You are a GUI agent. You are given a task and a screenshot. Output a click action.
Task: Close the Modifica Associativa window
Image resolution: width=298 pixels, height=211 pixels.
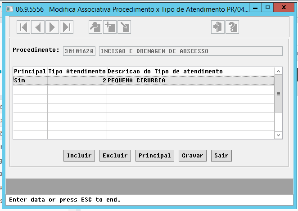tap(284, 8)
